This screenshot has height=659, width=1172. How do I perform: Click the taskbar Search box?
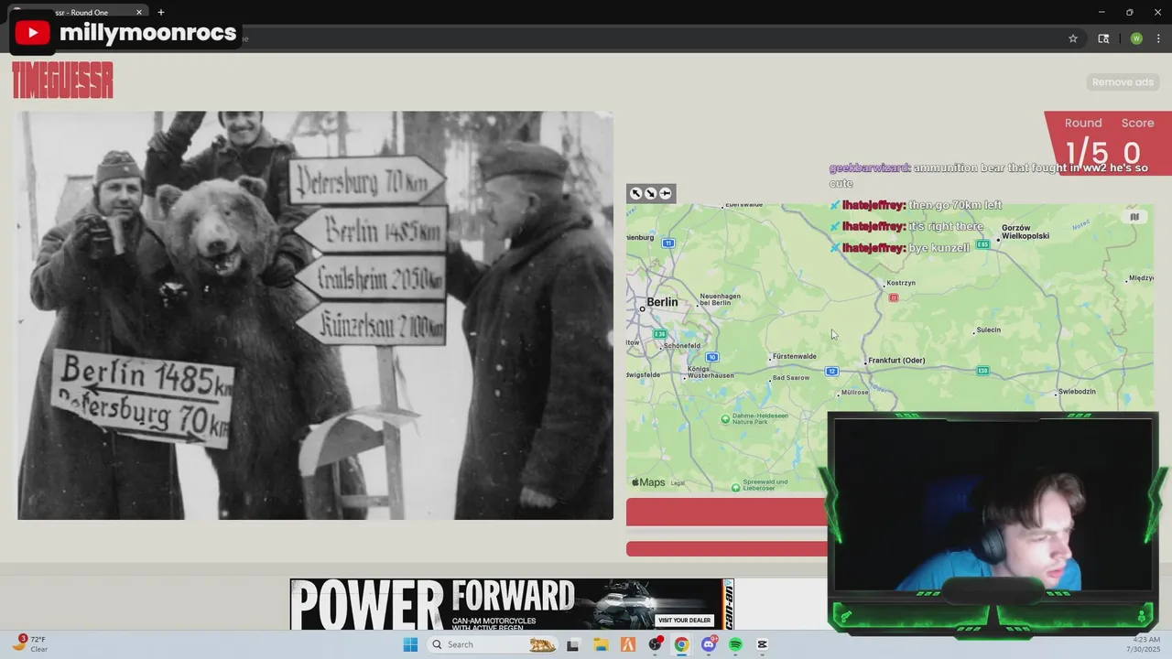(x=493, y=644)
